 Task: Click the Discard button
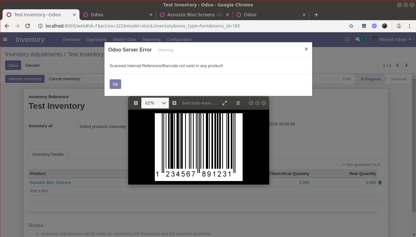coord(32,65)
